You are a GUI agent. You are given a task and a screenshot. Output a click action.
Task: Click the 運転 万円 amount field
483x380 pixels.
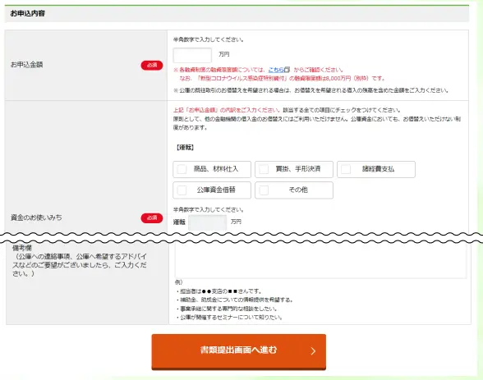coord(207,222)
